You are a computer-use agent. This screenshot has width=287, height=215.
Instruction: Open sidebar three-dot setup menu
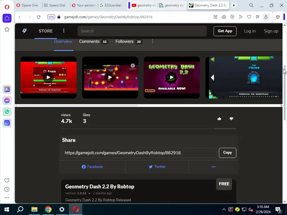click(x=7, y=198)
